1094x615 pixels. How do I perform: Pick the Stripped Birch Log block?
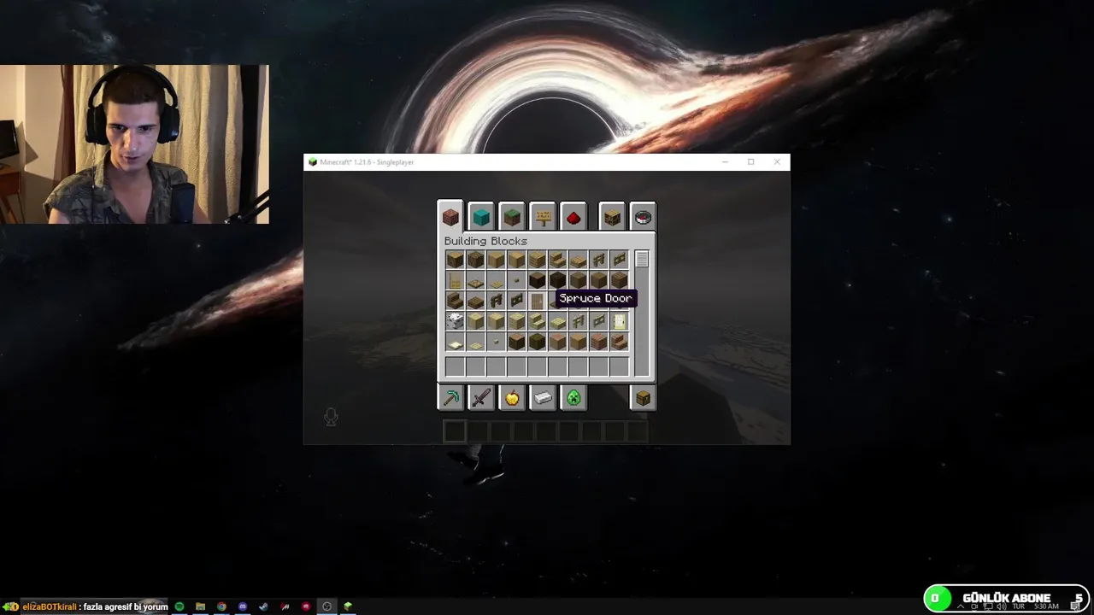[x=475, y=321]
